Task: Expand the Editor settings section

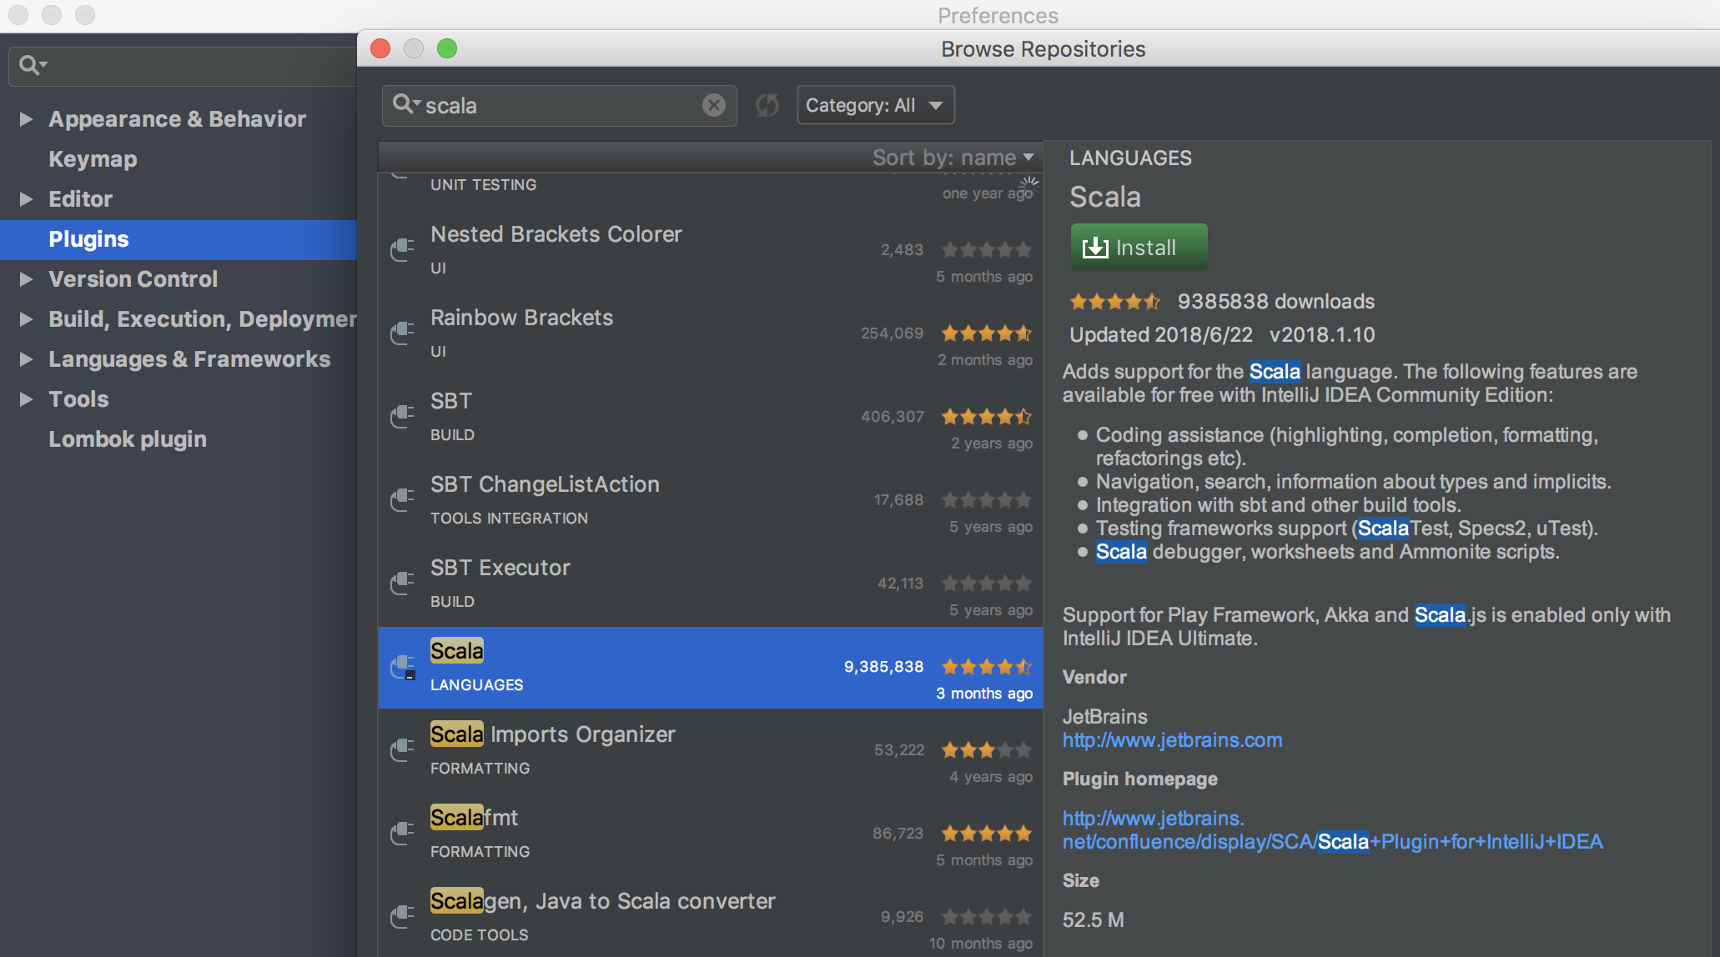Action: click(x=26, y=199)
